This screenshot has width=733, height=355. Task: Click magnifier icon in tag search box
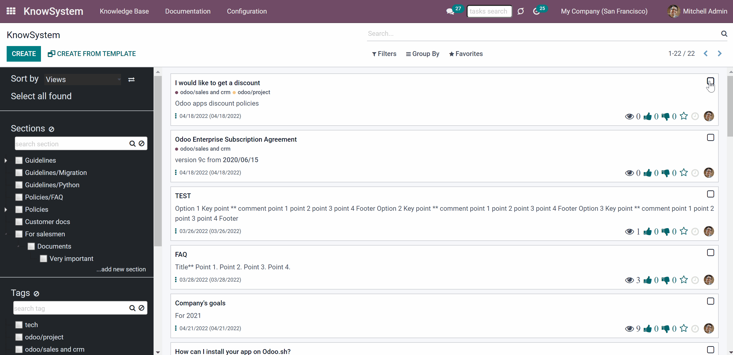(x=132, y=308)
